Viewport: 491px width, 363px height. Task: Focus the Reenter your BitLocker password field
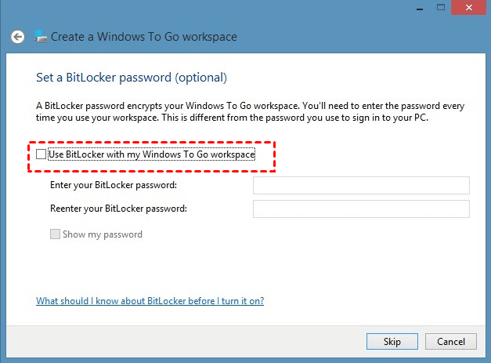point(360,209)
